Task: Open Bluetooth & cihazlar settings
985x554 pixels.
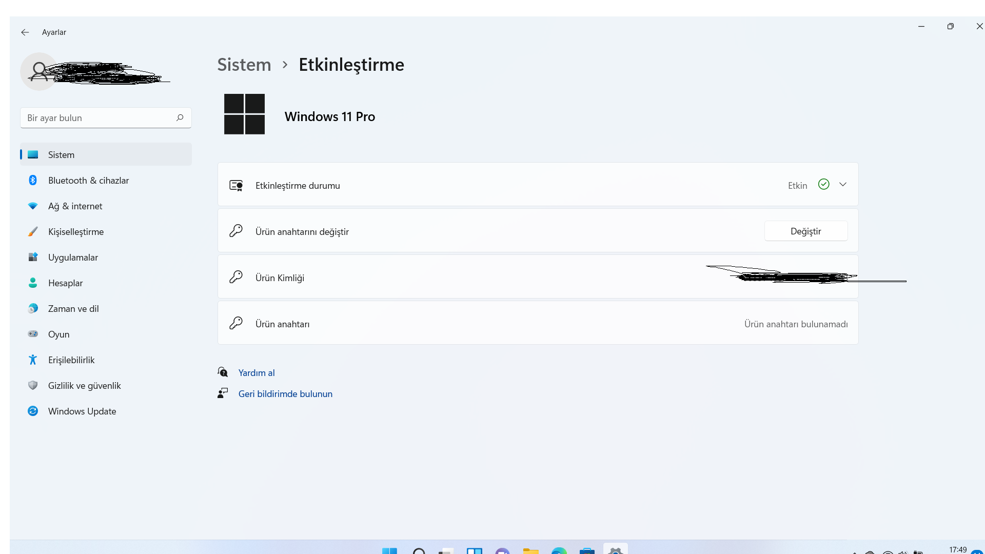Action: point(88,181)
